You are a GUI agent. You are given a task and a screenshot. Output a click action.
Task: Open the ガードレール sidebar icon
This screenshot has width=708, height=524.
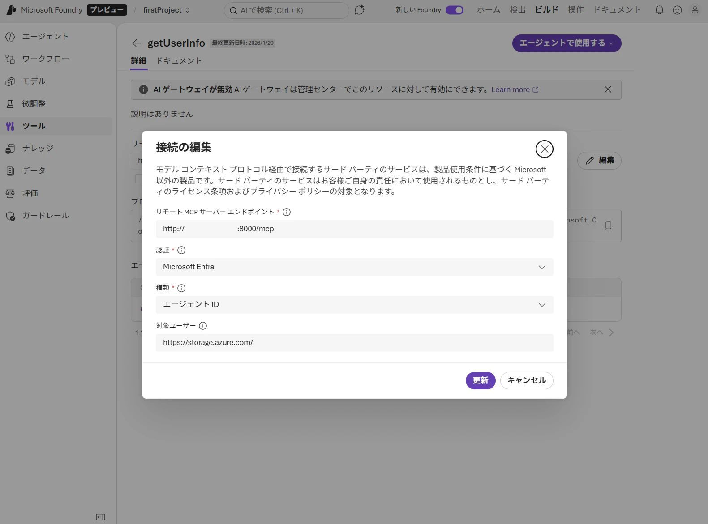point(10,216)
